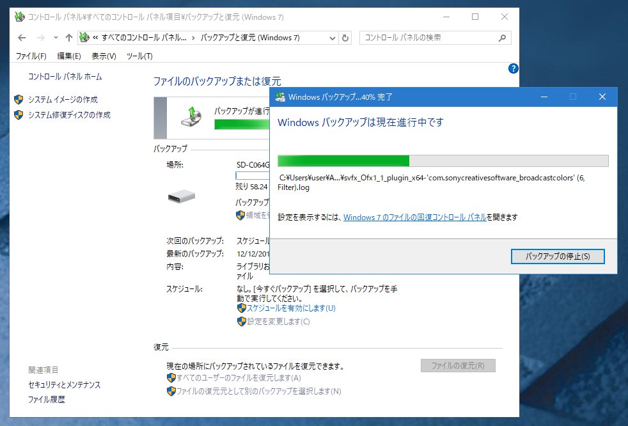Click the Windows バックアップ dialog title icon
This screenshot has width=628, height=426.
[x=280, y=97]
